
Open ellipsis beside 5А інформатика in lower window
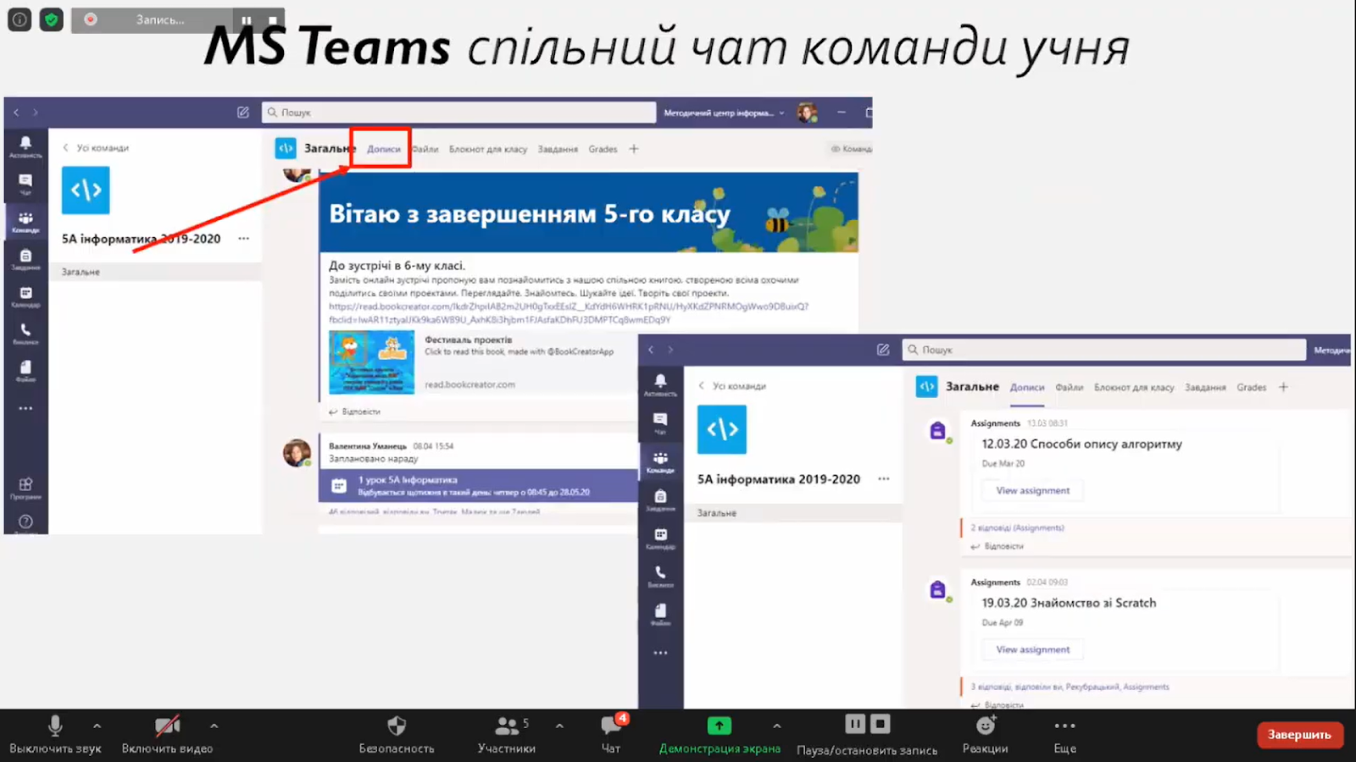coord(884,479)
